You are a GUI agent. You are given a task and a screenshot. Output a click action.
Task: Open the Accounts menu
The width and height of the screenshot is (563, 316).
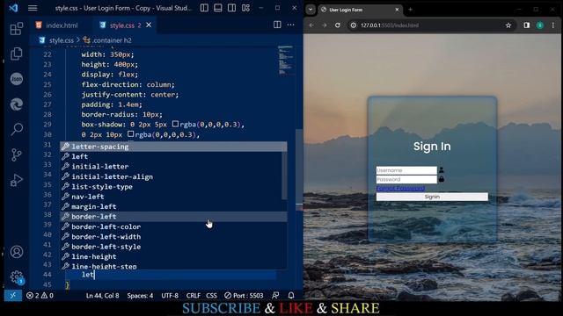pyautogui.click(x=16, y=252)
